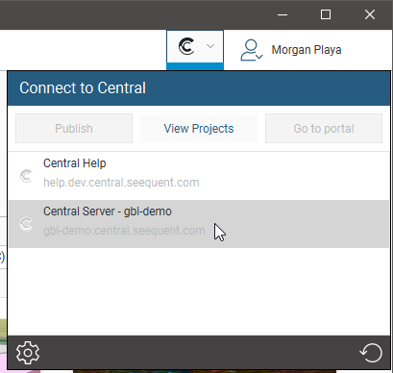Click the View Projects button
The image size is (393, 373).
coord(199,129)
